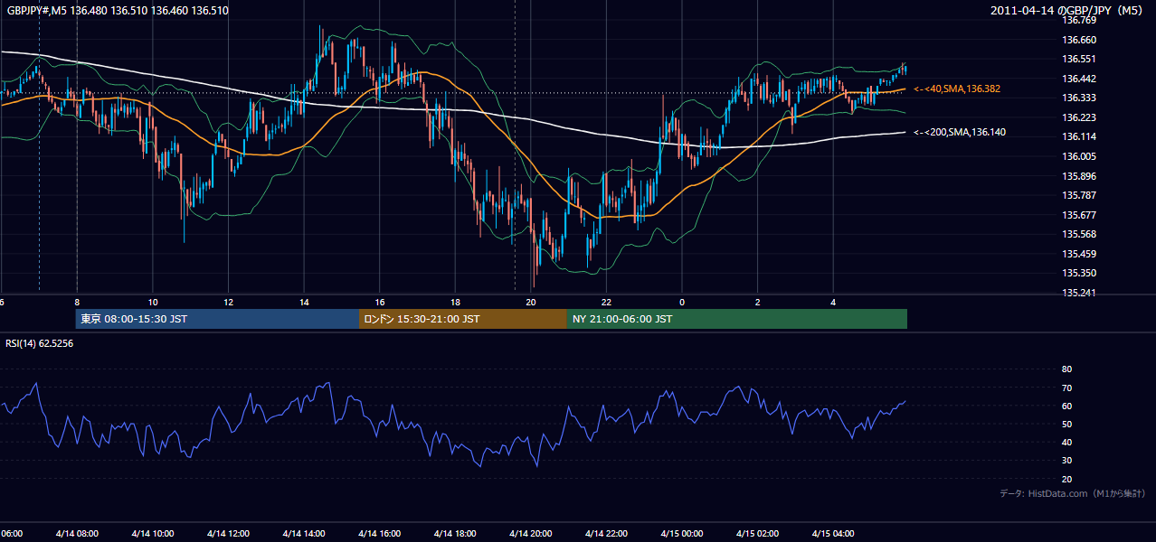Viewport: 1156px width, 542px height.
Task: Click the 136.333 price axis label
Action: click(x=1078, y=98)
